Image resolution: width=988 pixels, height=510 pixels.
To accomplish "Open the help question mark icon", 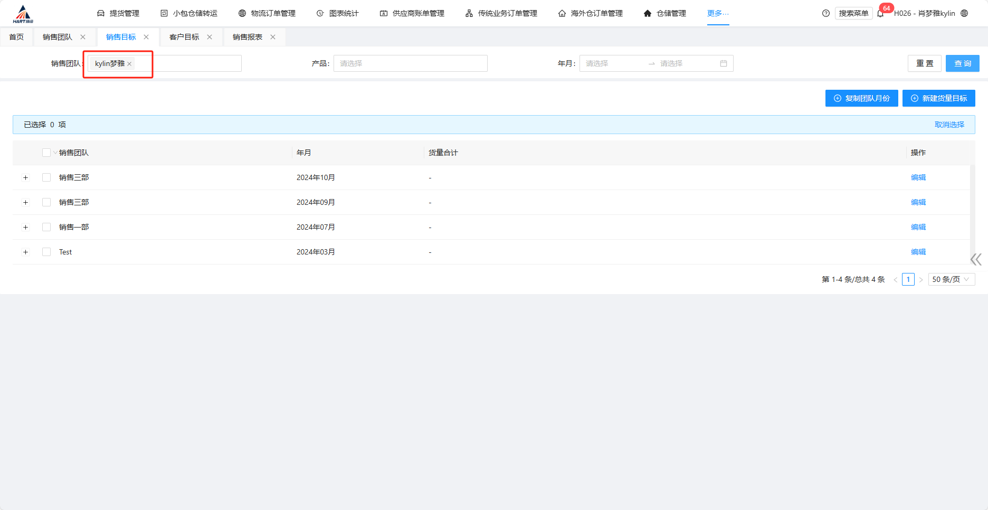I will [x=826, y=13].
